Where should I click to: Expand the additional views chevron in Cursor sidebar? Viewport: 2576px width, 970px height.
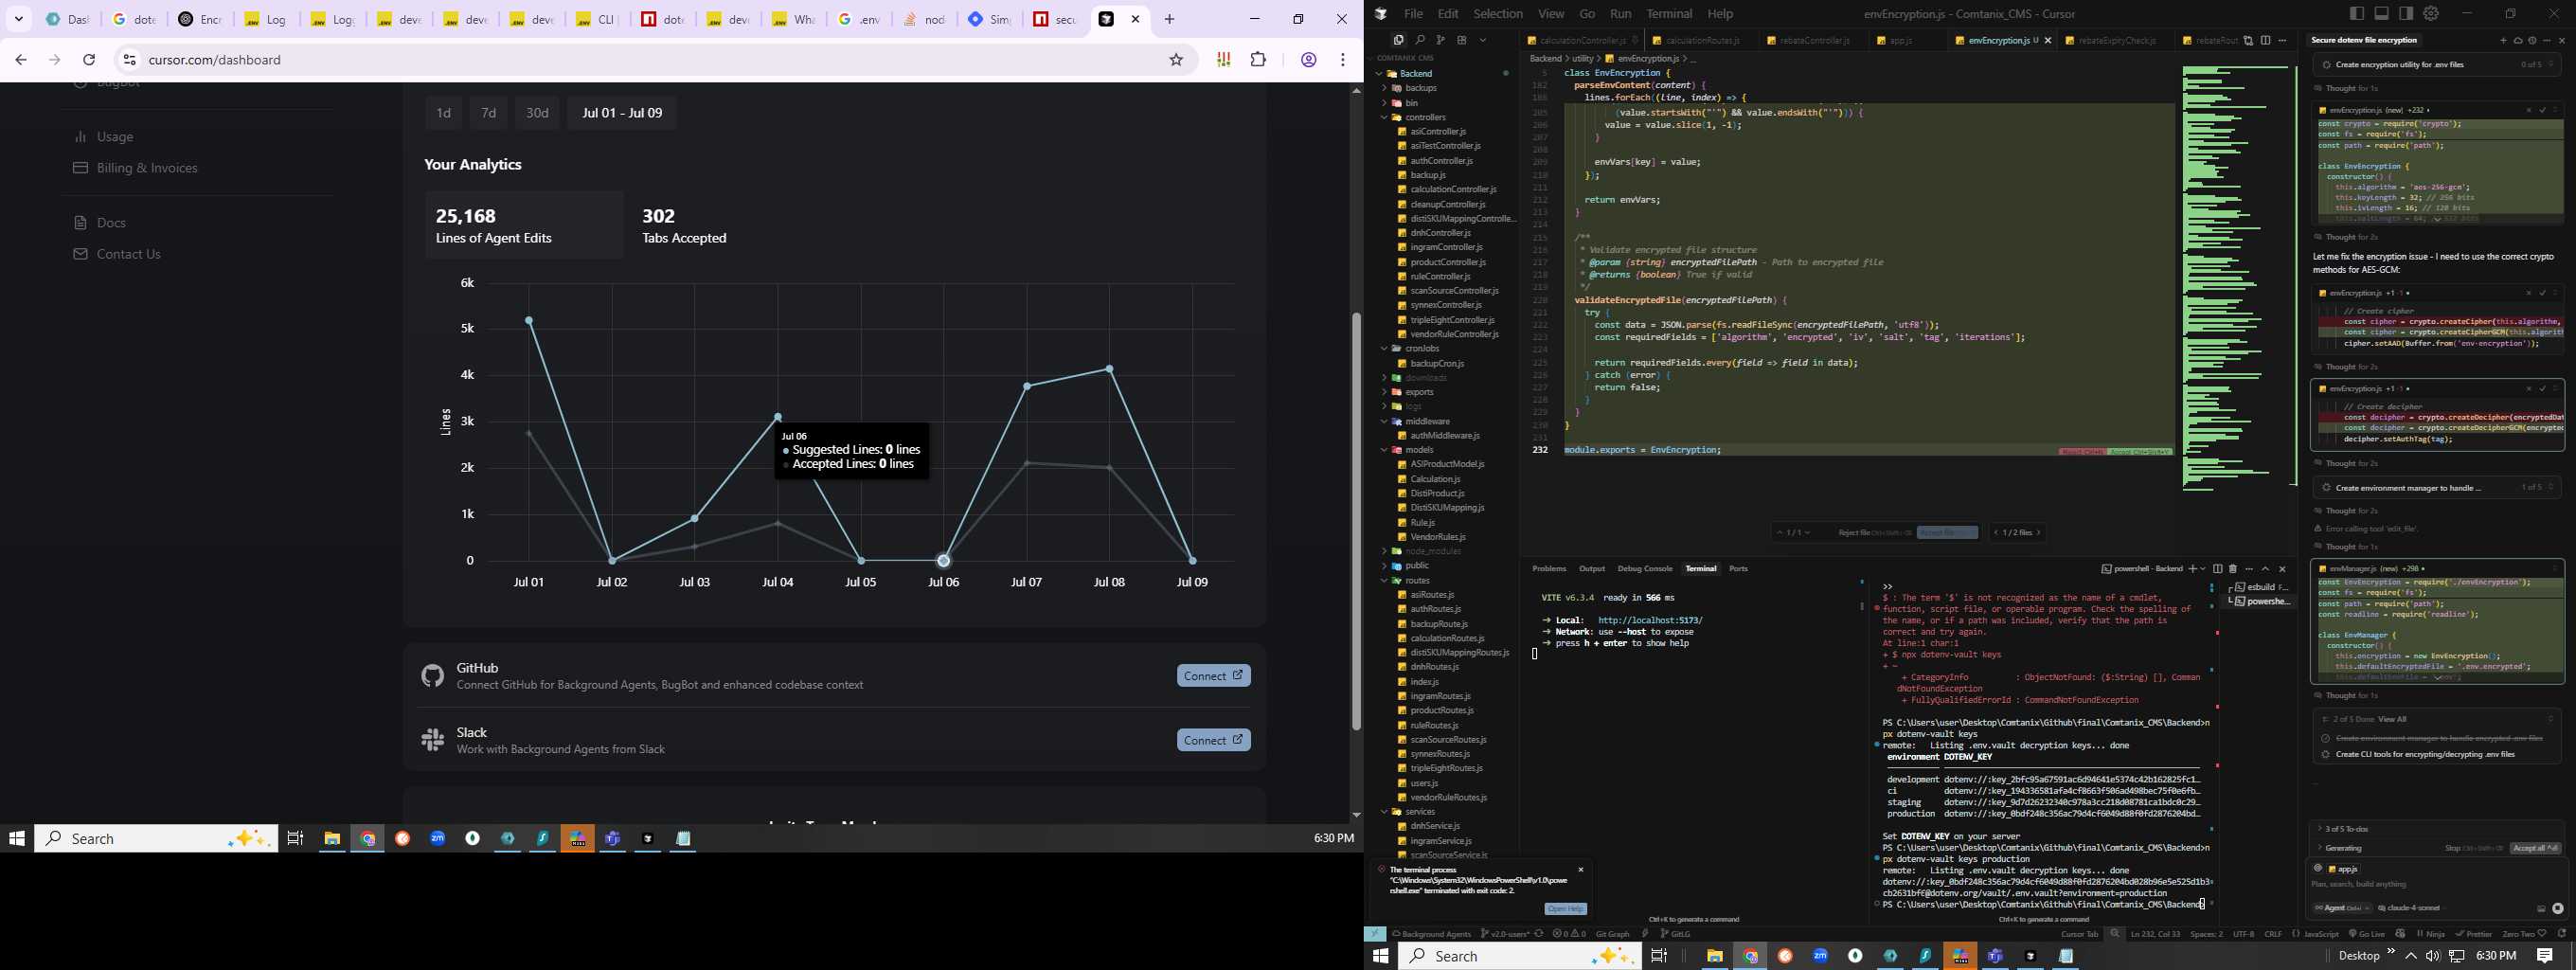tap(1483, 40)
